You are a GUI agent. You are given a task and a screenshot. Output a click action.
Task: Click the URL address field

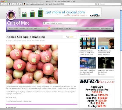pos(59,4)
